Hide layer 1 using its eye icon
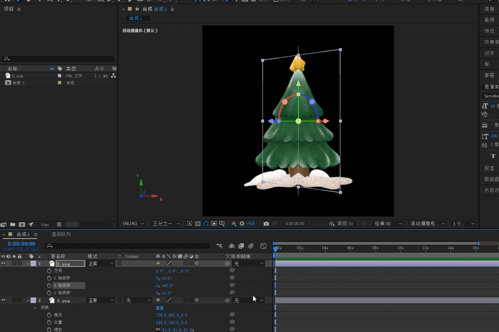499x332 pixels. click(3, 264)
